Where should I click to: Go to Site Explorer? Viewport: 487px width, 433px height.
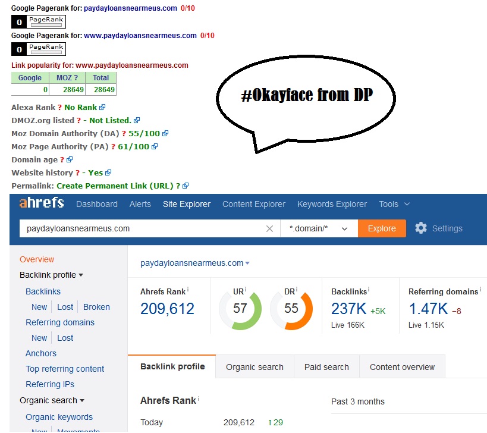[x=187, y=204]
